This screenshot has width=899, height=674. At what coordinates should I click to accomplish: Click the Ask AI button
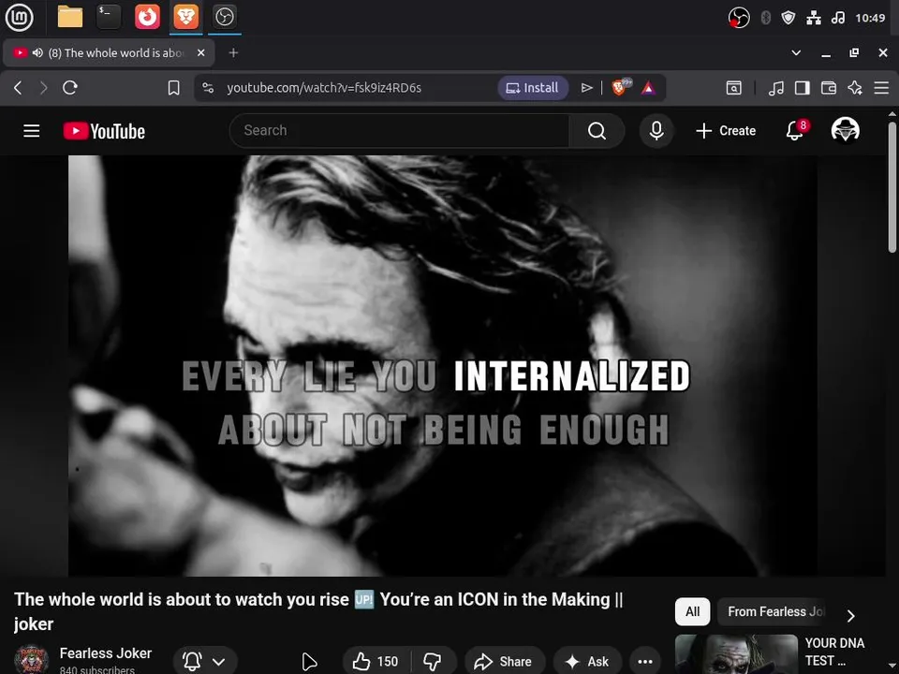coord(587,662)
